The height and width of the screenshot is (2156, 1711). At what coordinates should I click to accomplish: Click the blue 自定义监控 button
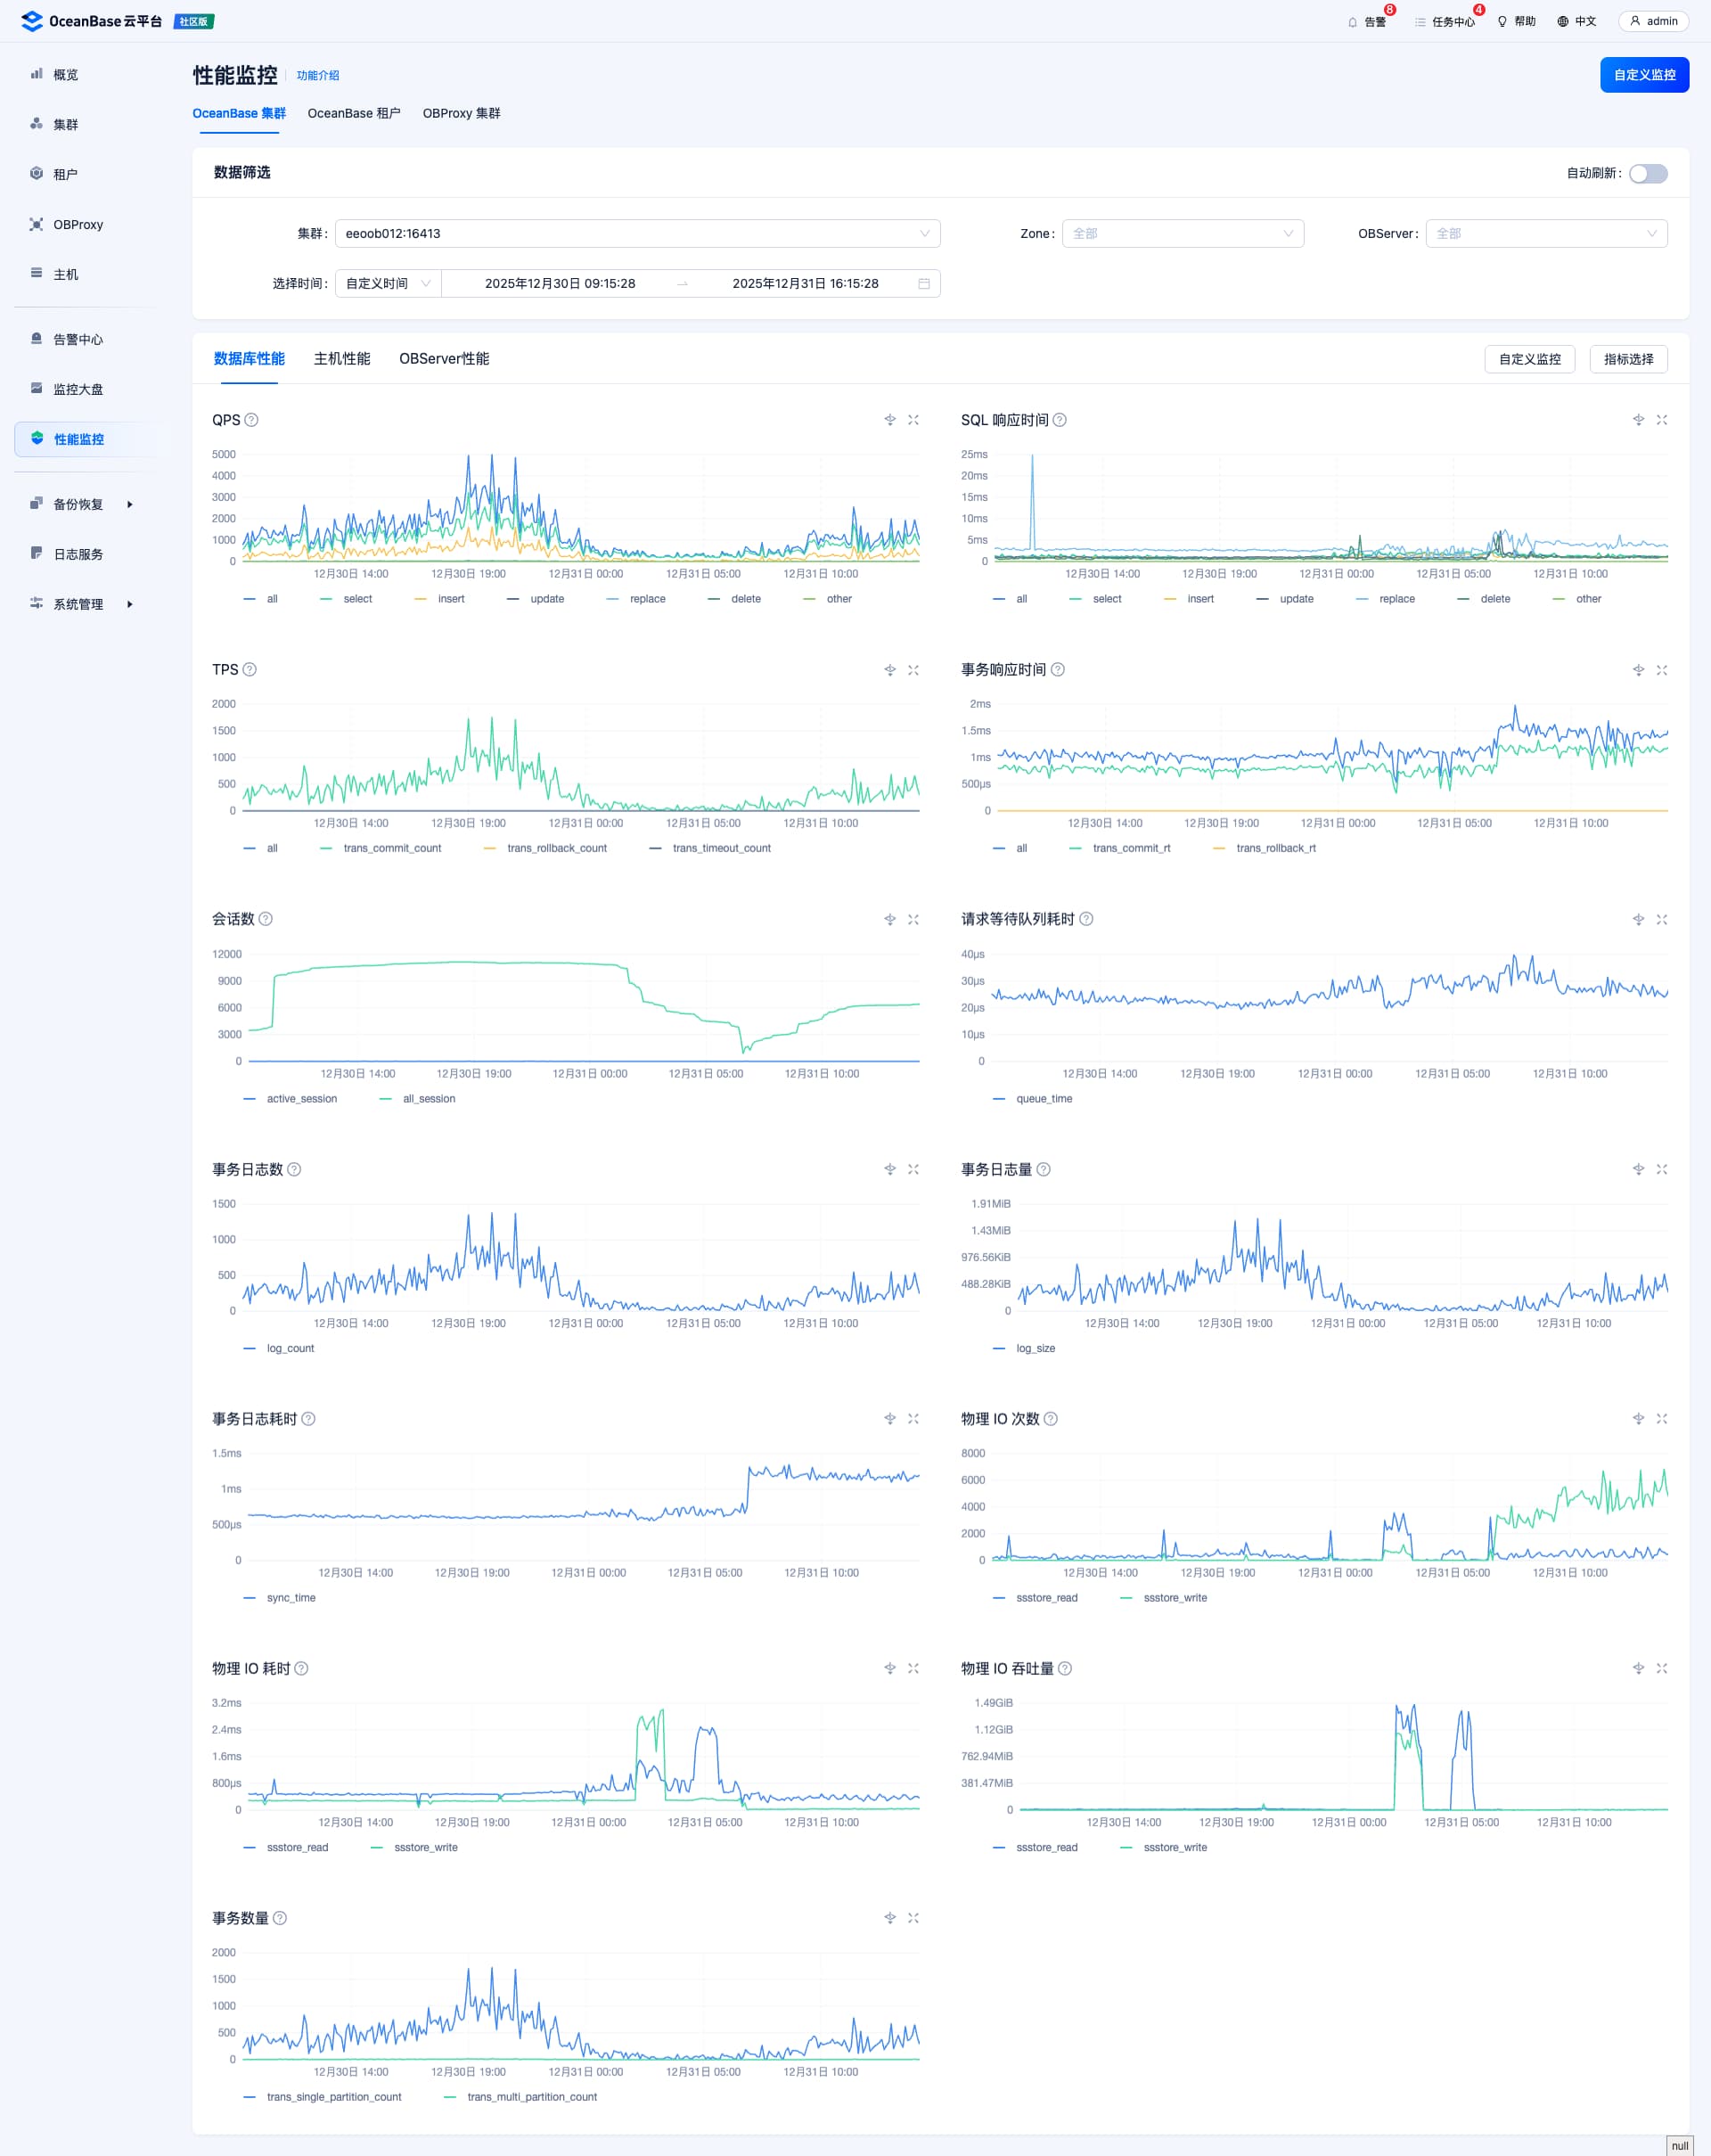tap(1644, 75)
